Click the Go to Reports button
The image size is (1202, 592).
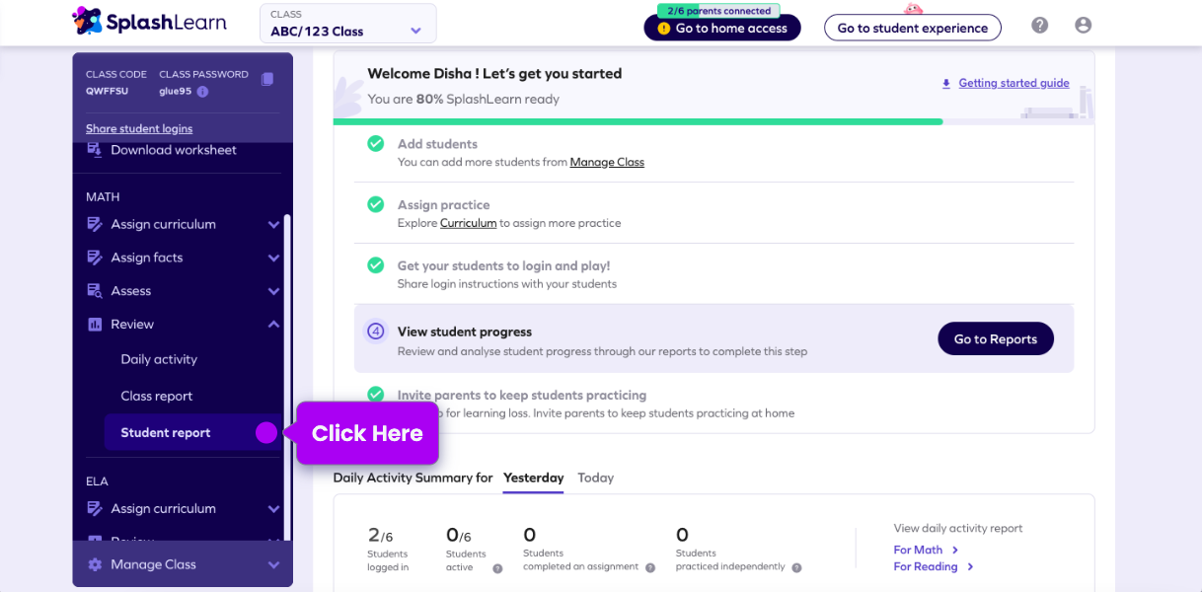click(x=995, y=339)
